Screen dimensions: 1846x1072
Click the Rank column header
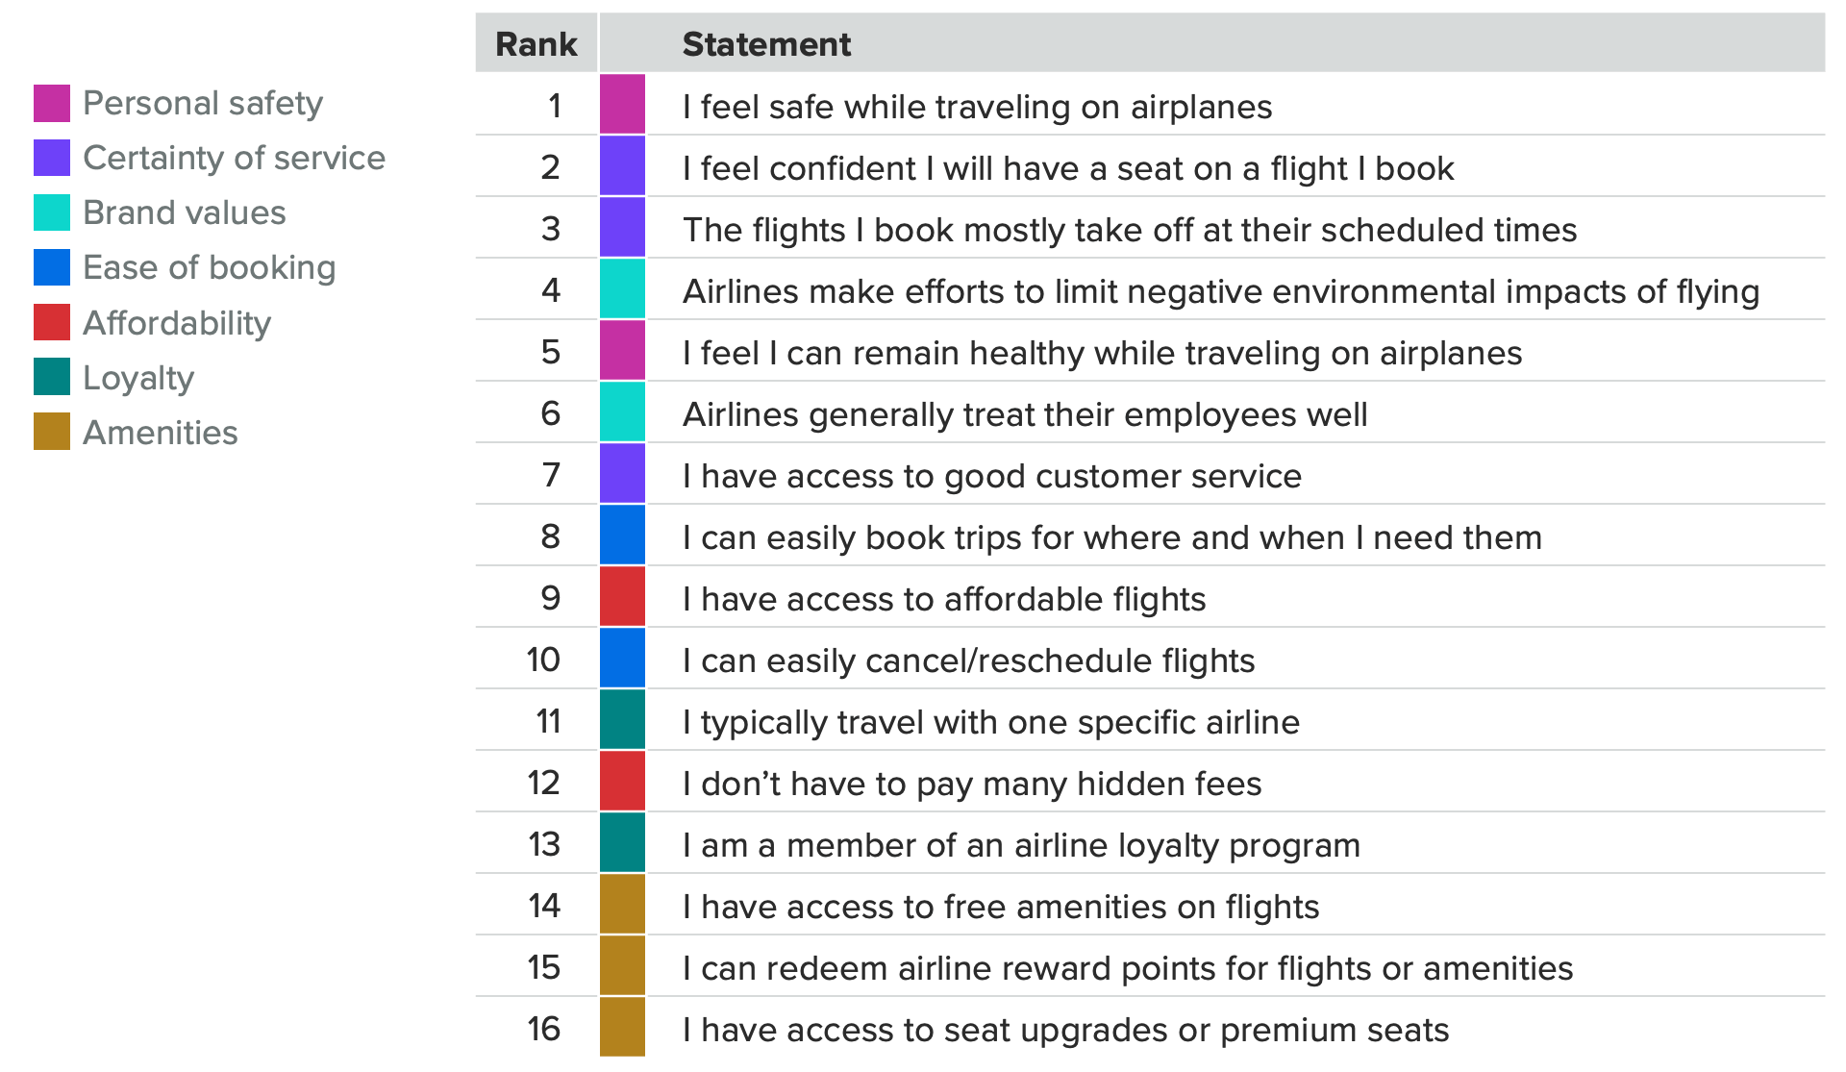536,43
